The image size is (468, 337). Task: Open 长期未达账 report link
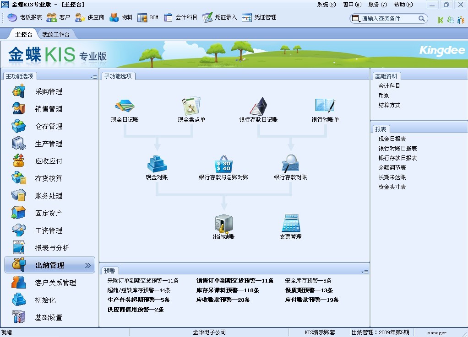coord(392,177)
